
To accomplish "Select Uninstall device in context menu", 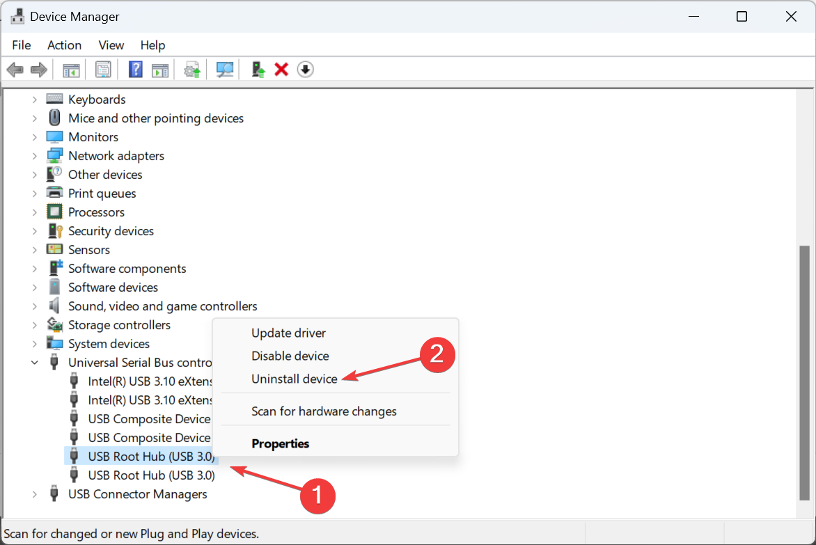I will (x=294, y=379).
